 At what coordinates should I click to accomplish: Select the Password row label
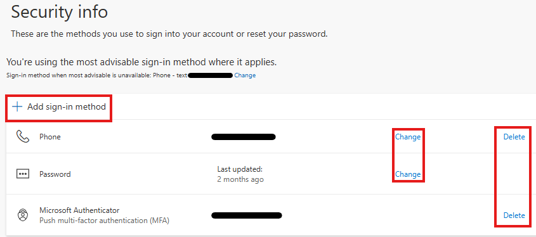tap(55, 174)
